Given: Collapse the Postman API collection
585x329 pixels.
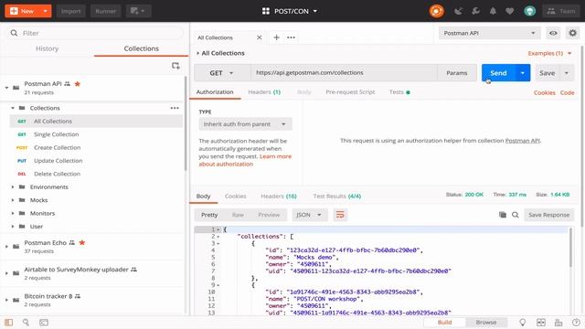Looking at the screenshot, I should pyautogui.click(x=6, y=88).
